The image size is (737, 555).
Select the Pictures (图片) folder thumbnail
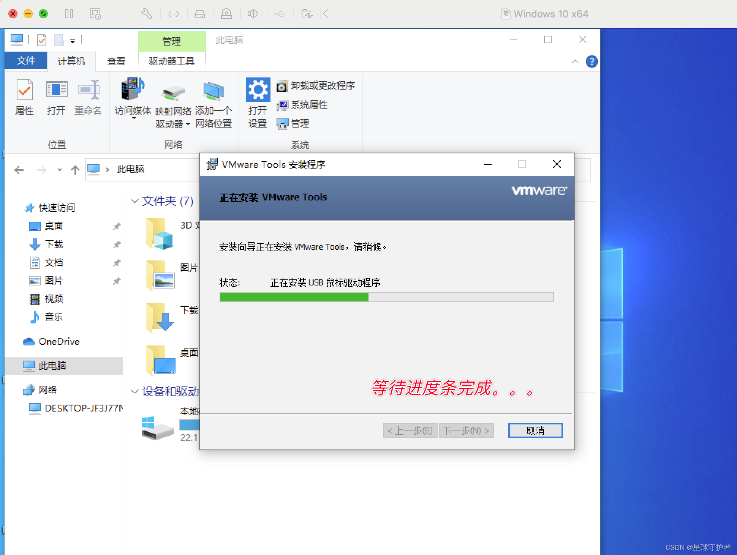pos(160,275)
